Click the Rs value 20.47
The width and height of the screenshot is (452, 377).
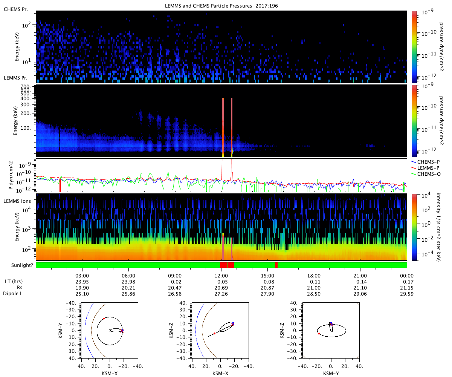[175, 288]
